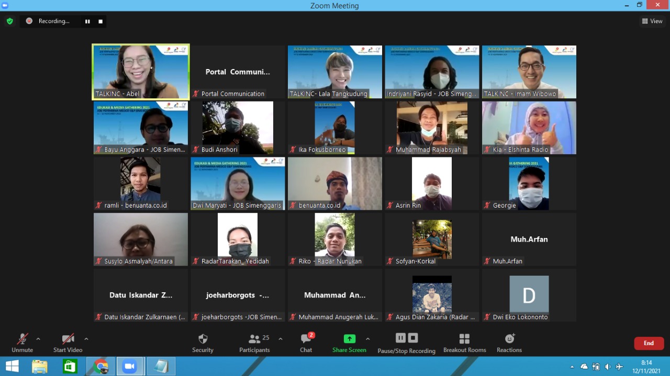This screenshot has width=670, height=376.
Task: Select the Datu Iskandar Zulkarnaen tile
Action: pos(141,295)
